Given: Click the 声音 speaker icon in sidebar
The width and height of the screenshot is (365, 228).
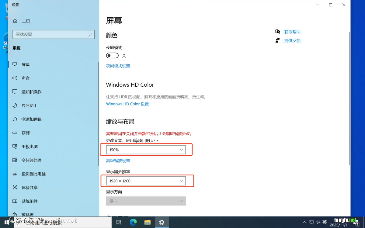Looking at the screenshot, I should [x=15, y=78].
